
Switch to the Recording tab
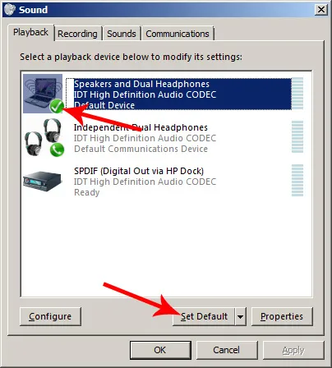[x=77, y=34]
